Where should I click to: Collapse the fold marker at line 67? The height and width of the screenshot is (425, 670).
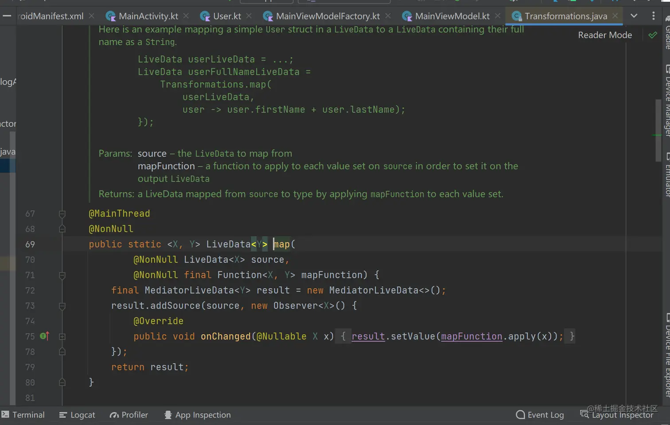(62, 214)
